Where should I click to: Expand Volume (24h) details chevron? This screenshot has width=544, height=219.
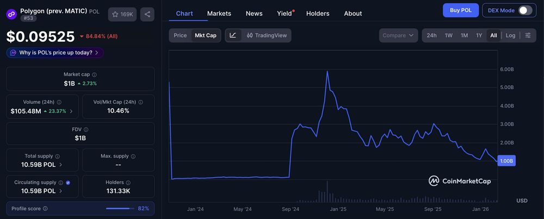[71, 111]
